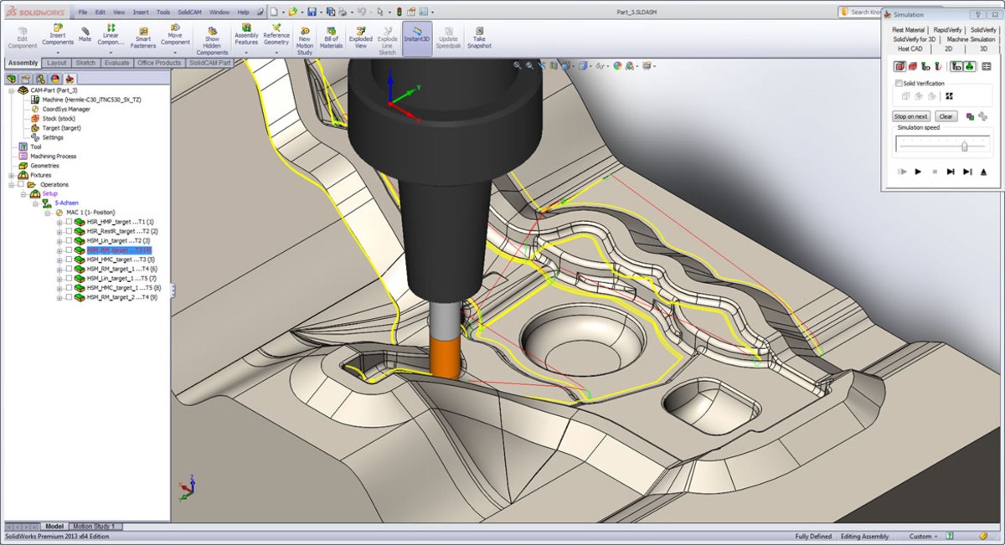The height and width of the screenshot is (545, 1005).
Task: Check the HSM_Lin_target T2 (3) operation box
Action: pyautogui.click(x=70, y=240)
